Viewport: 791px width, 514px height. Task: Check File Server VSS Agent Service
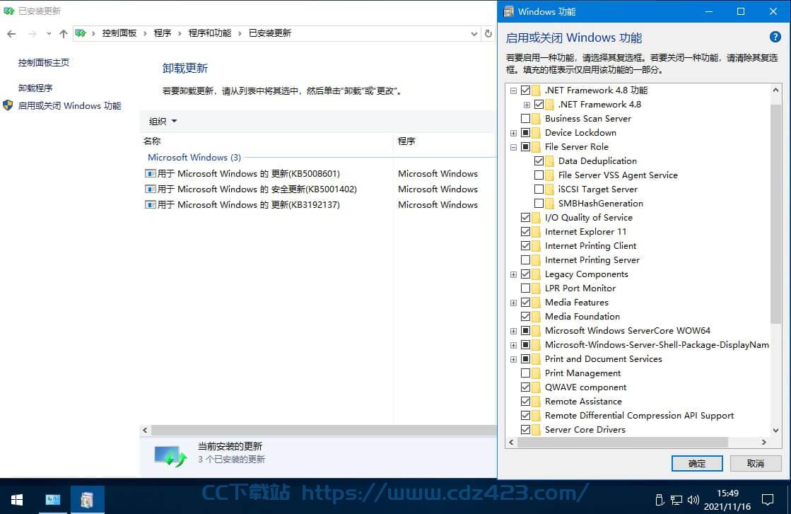pyautogui.click(x=539, y=175)
